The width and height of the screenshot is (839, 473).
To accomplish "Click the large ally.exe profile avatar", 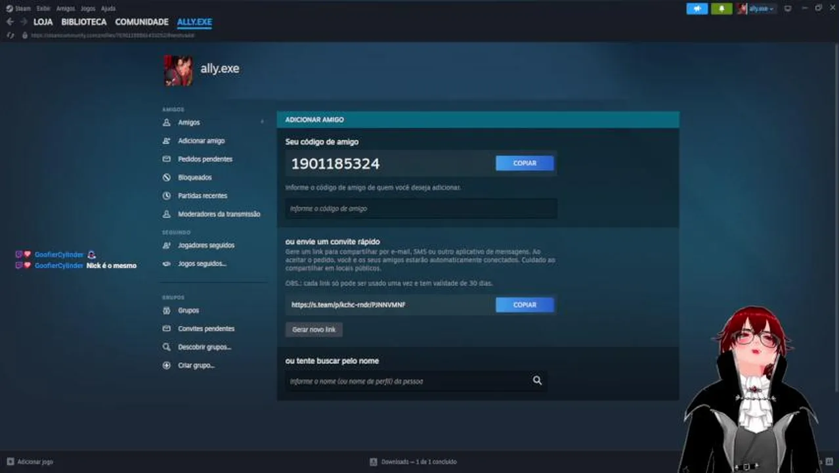I will pyautogui.click(x=178, y=71).
